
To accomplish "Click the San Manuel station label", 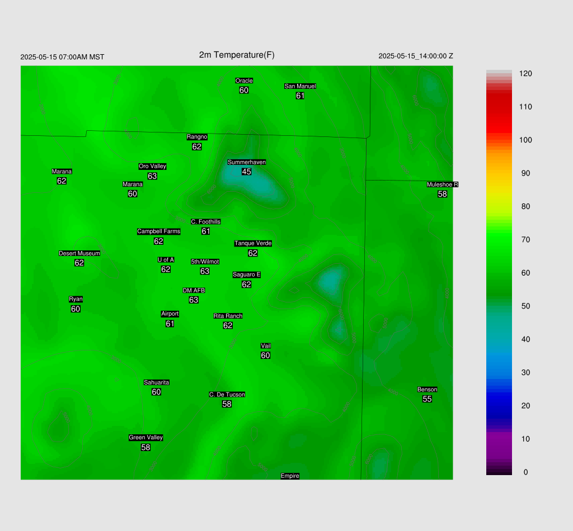I will point(300,86).
